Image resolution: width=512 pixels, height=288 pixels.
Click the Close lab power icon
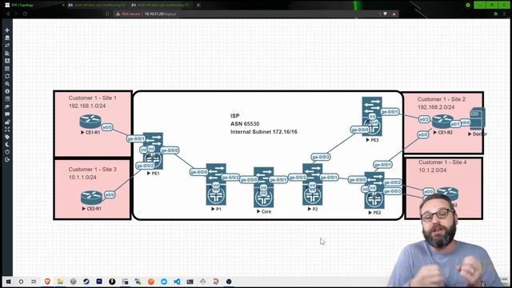7,152
